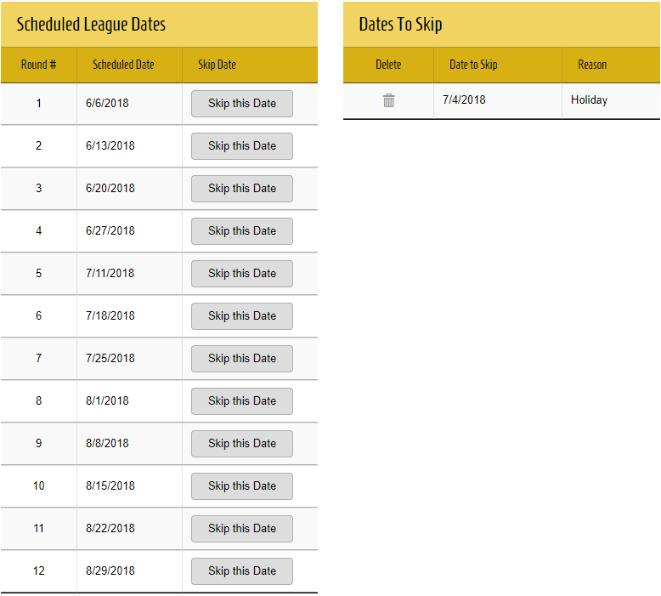661x596 pixels.
Task: Click the Scheduled Date column header
Action: [123, 65]
